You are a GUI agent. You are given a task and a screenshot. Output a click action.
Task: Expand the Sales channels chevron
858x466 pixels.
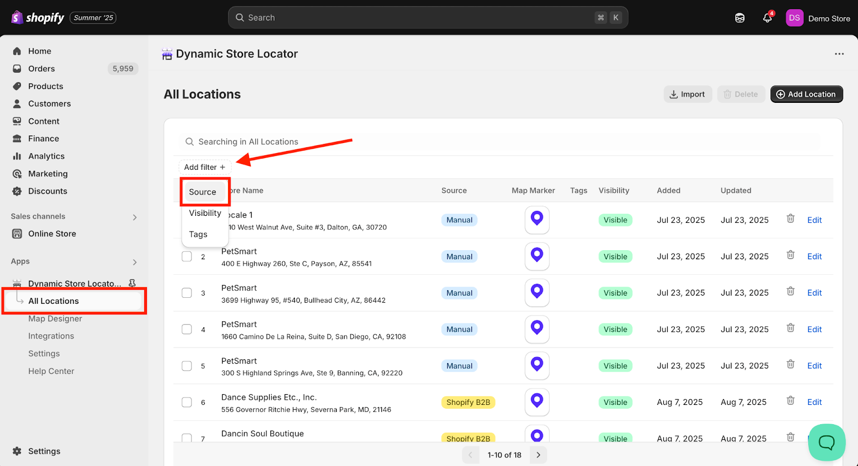click(x=135, y=217)
